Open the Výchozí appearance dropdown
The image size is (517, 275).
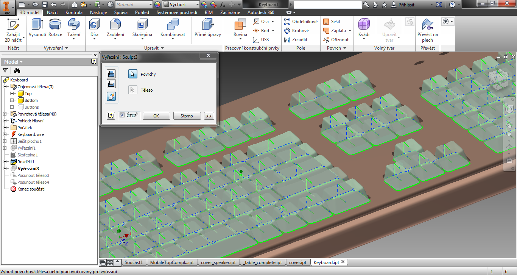click(x=181, y=5)
